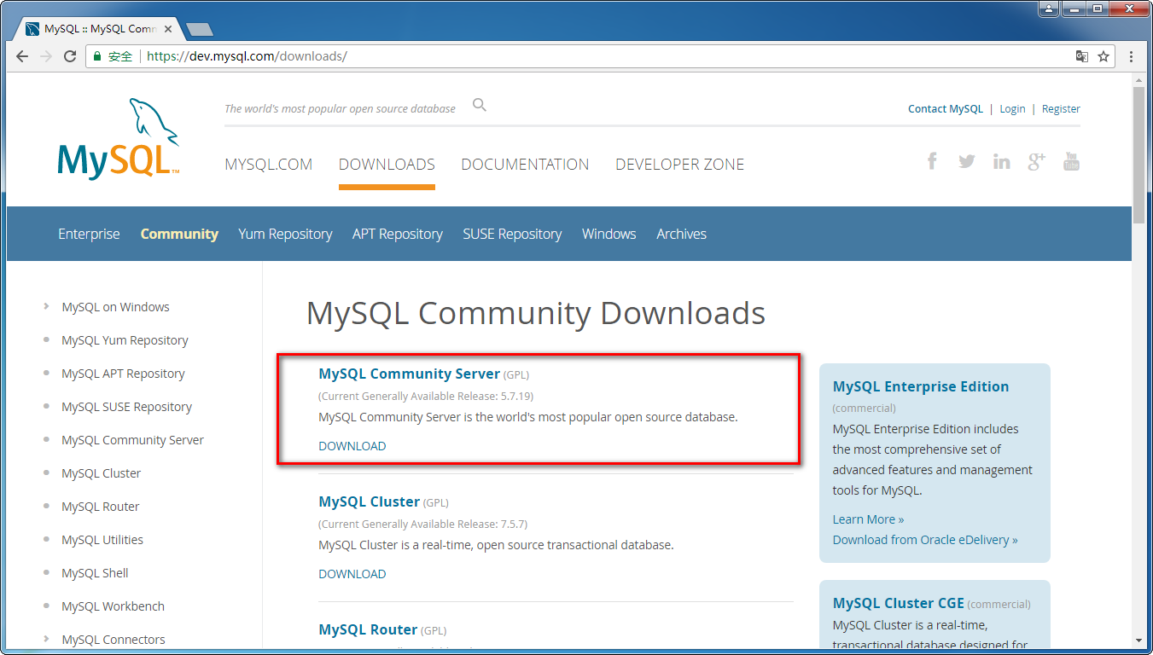Open MySQL SUSE Repository sidebar link
Viewport: 1153px width, 655px height.
[126, 407]
